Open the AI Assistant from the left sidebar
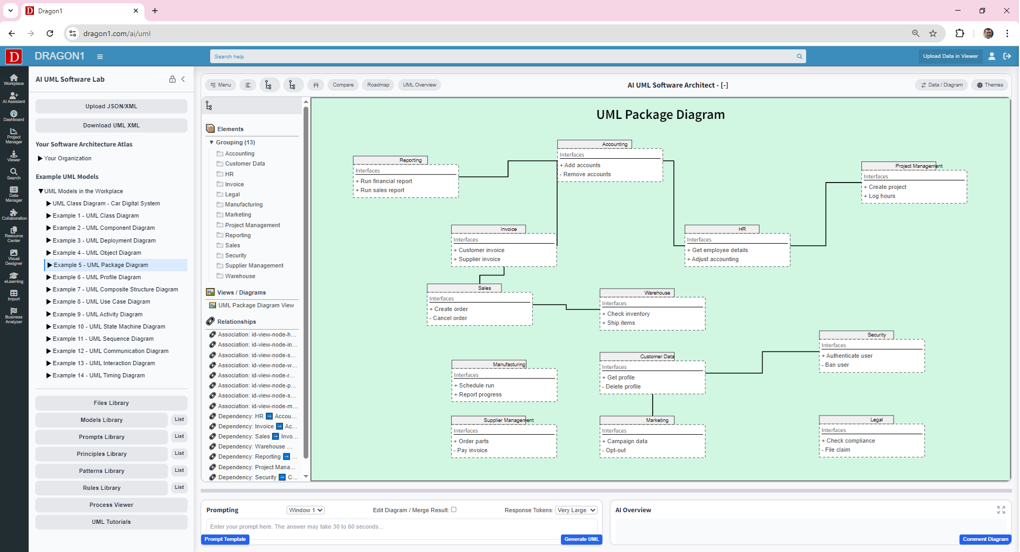 (13, 98)
